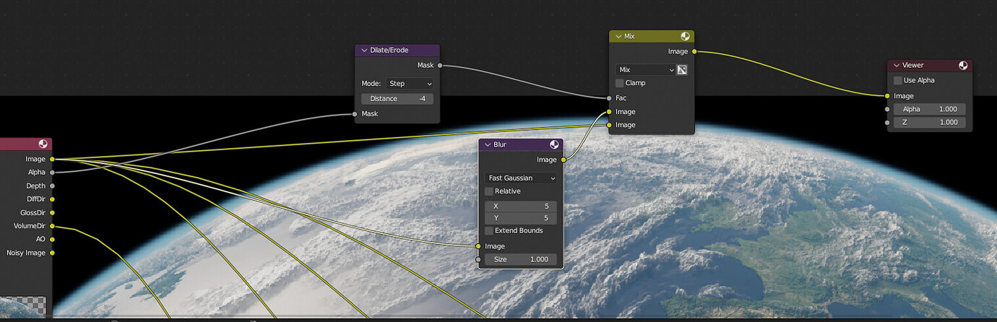Screen dimensions: 997x322
Task: Click the Noisy Image output socket
Action: (x=52, y=253)
